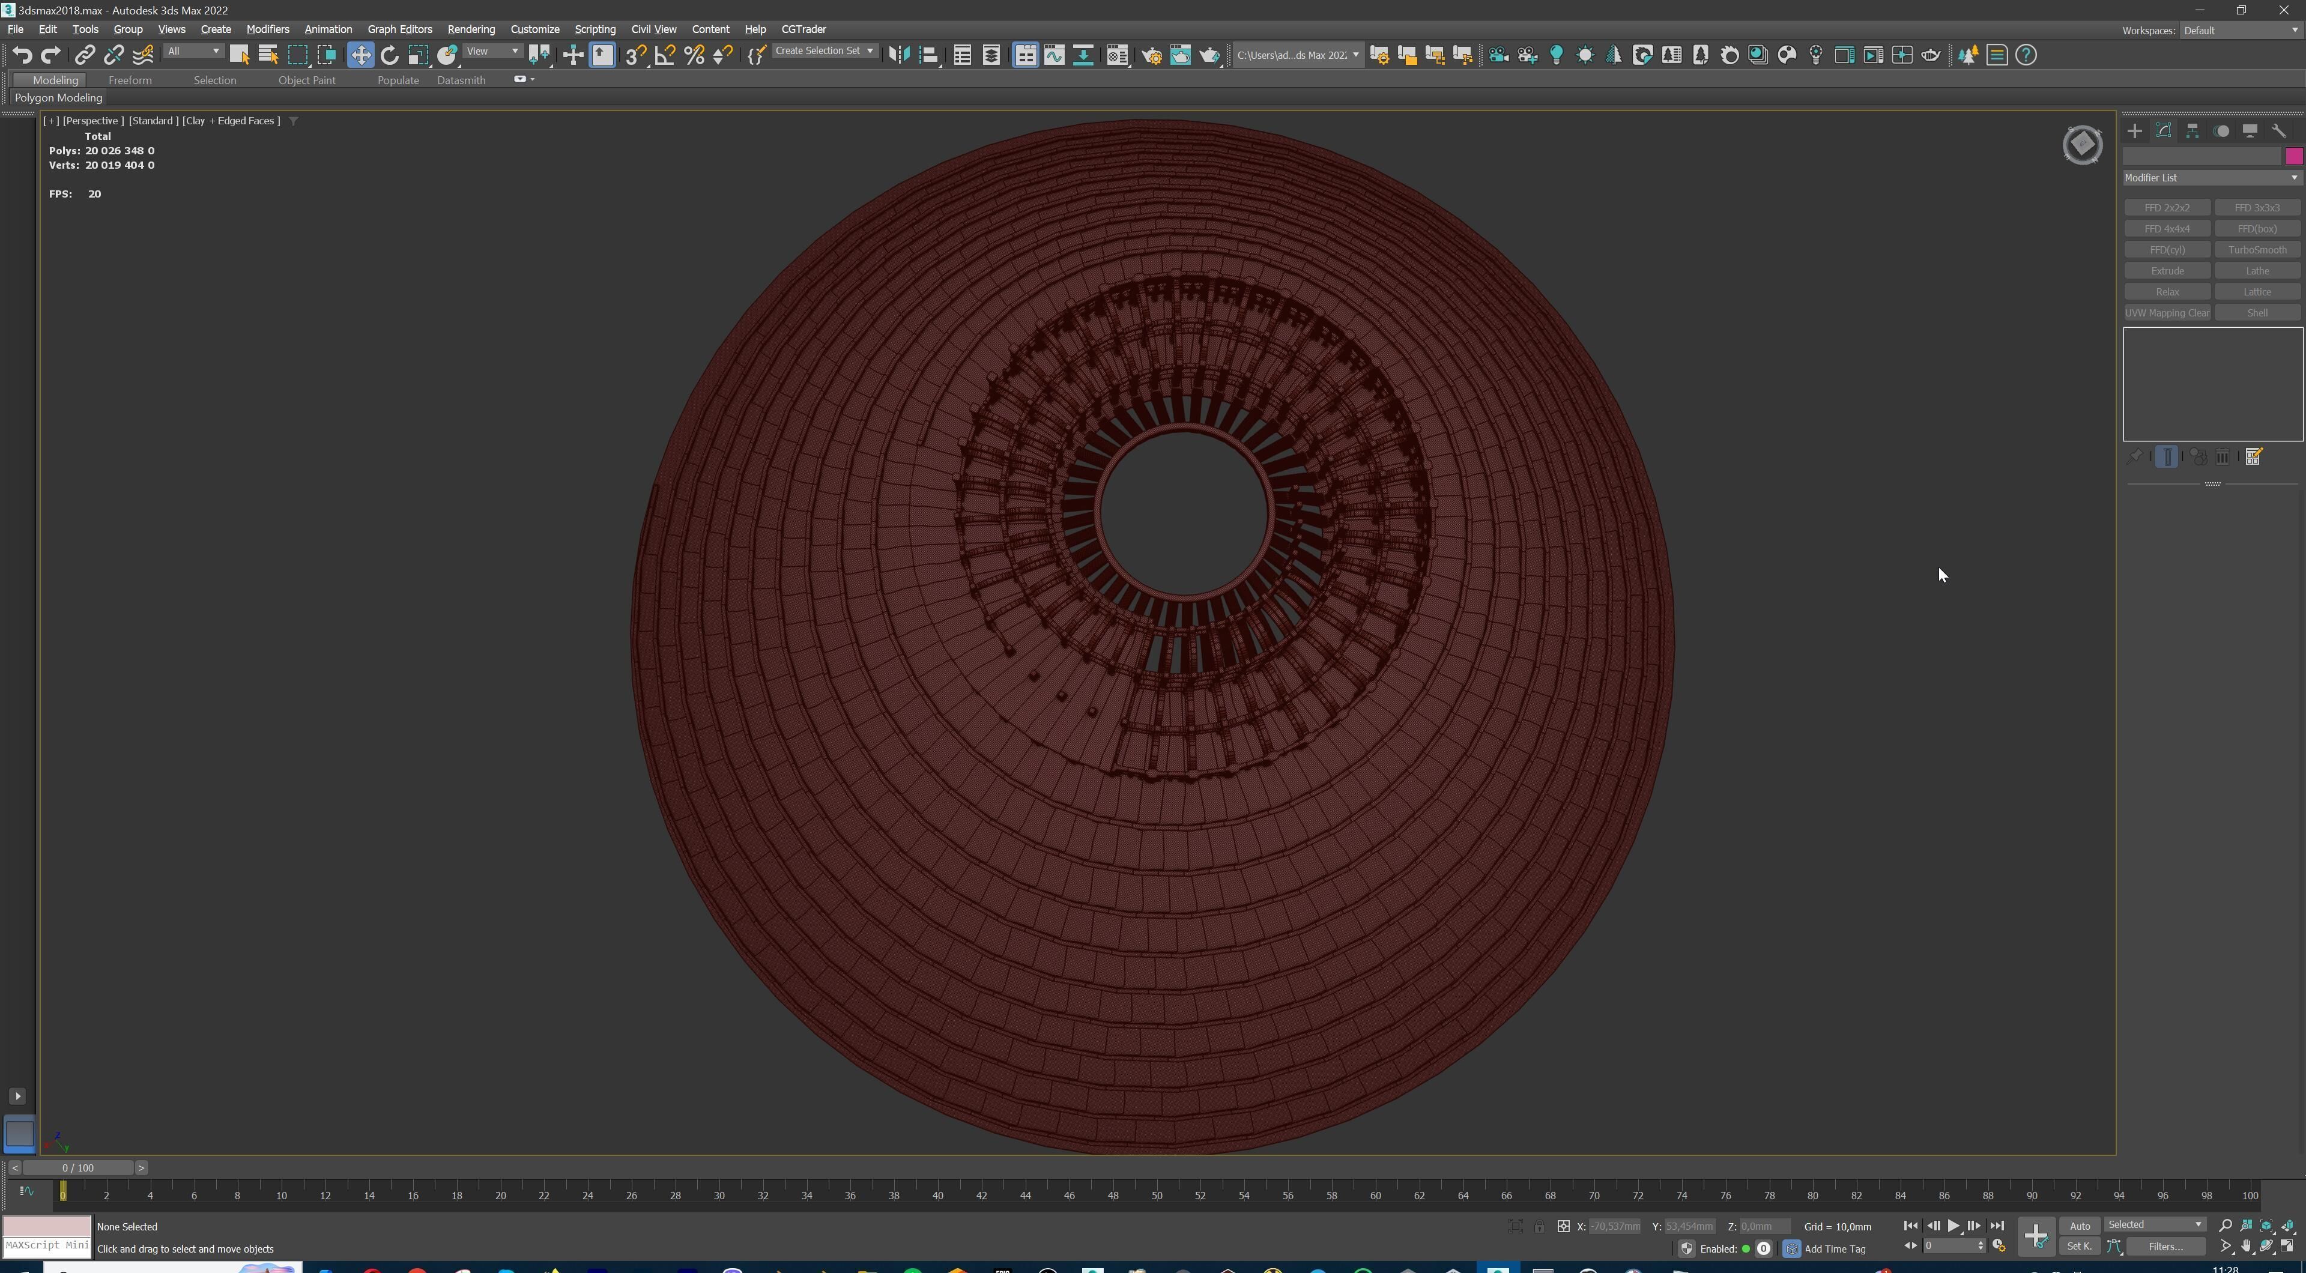Click the Select Object arrow icon
Viewport: 2306px width, 1273px height.
(239, 55)
